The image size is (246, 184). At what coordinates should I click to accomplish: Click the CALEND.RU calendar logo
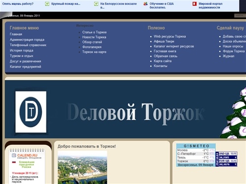27,156
